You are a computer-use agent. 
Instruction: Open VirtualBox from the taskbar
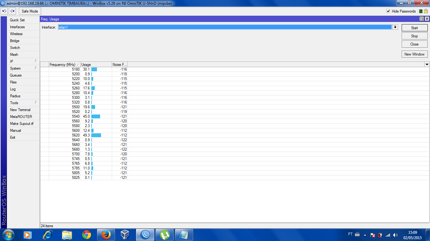click(126, 235)
